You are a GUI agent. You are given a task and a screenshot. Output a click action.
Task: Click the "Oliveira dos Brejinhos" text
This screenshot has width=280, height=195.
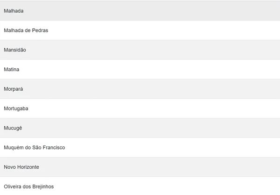click(x=28, y=187)
